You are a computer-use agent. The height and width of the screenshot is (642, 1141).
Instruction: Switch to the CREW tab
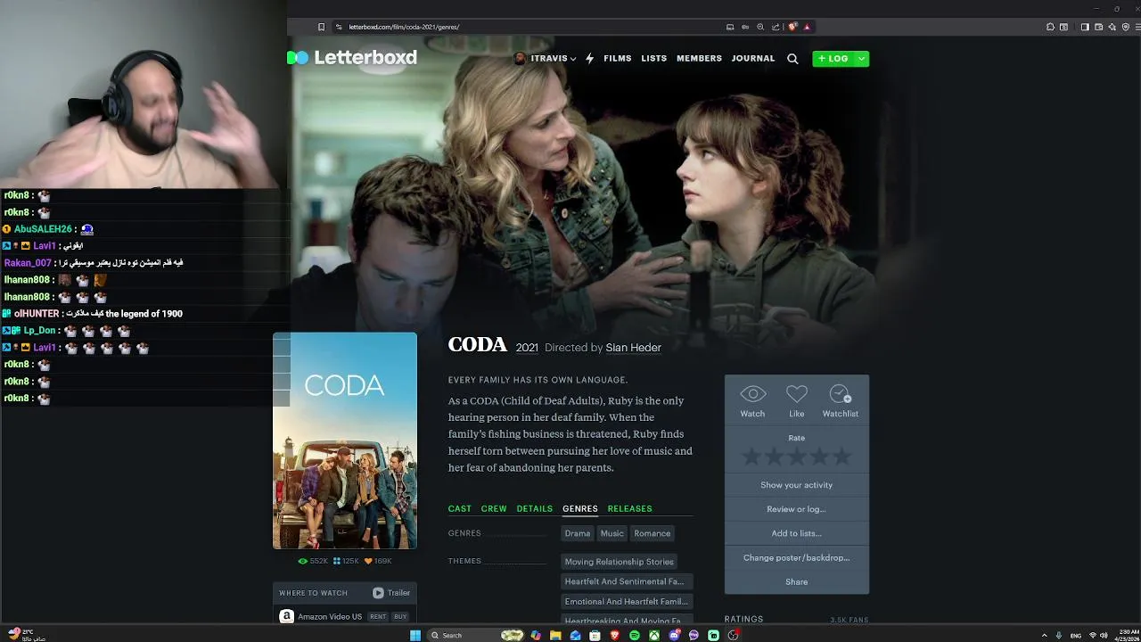click(x=494, y=508)
